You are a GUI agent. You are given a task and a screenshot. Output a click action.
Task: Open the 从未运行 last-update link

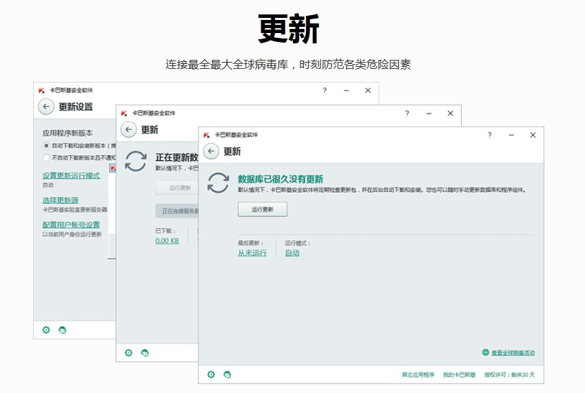[x=252, y=253]
